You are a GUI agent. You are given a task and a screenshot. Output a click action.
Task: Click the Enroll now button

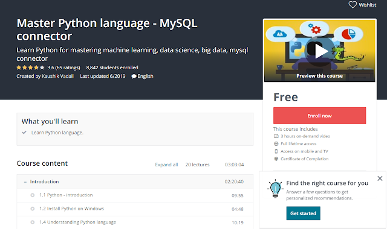pyautogui.click(x=319, y=116)
